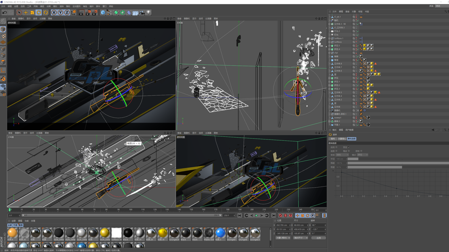Add a camera object

tap(142, 13)
